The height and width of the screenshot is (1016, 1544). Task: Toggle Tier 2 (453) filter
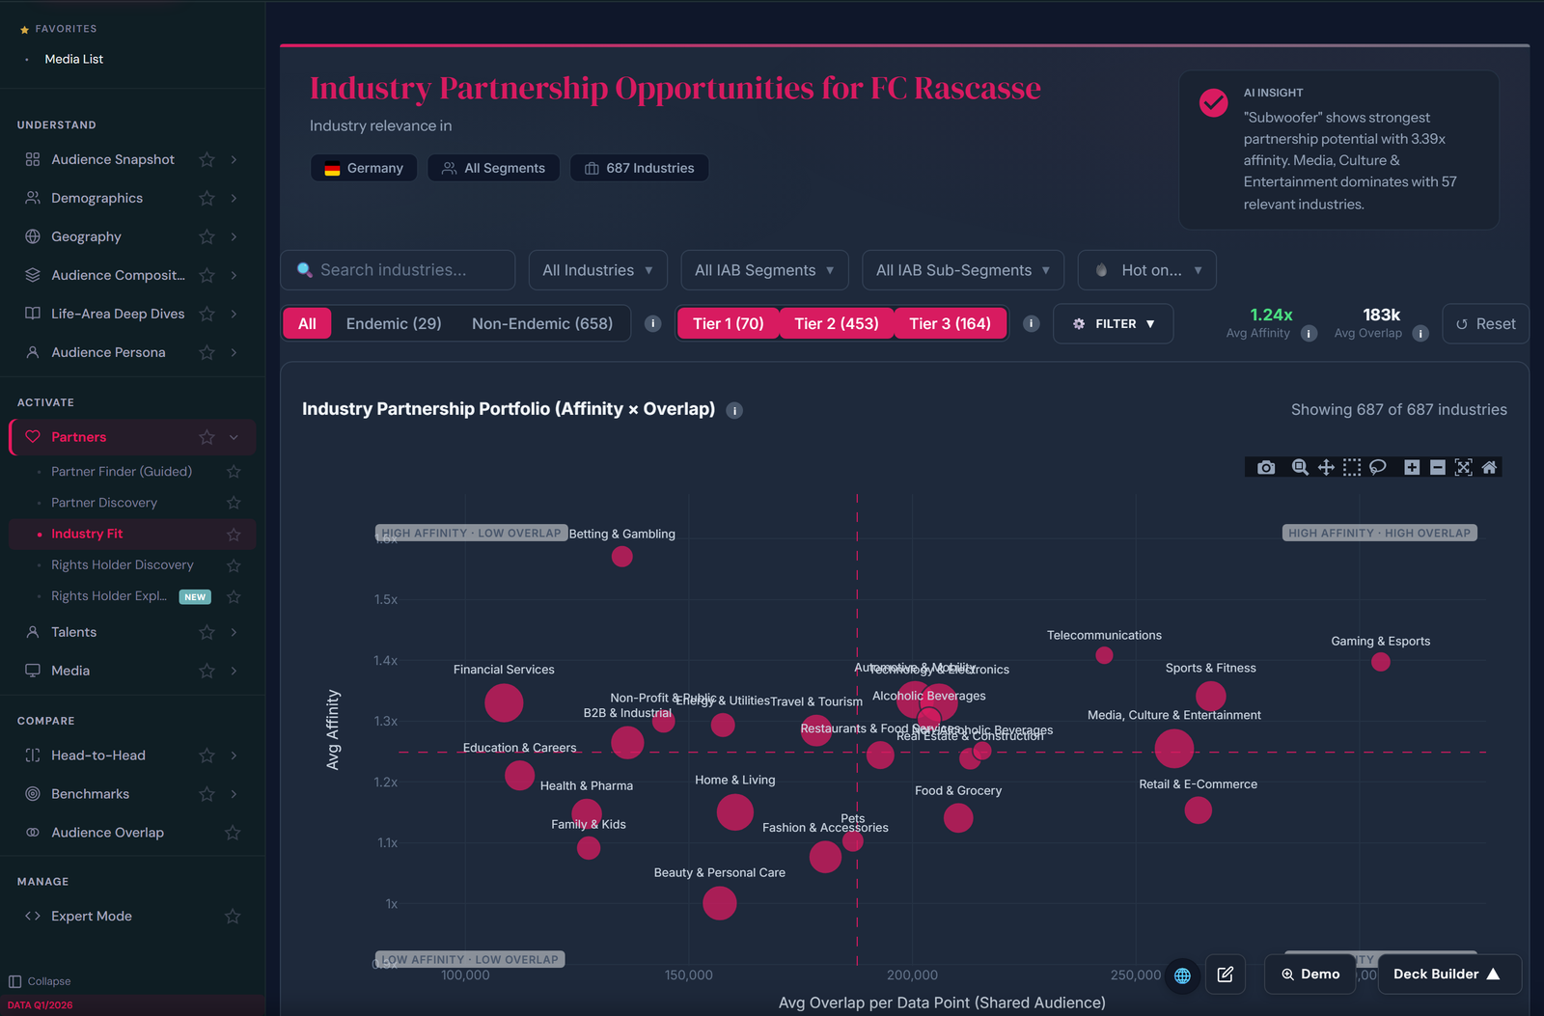[x=837, y=323]
